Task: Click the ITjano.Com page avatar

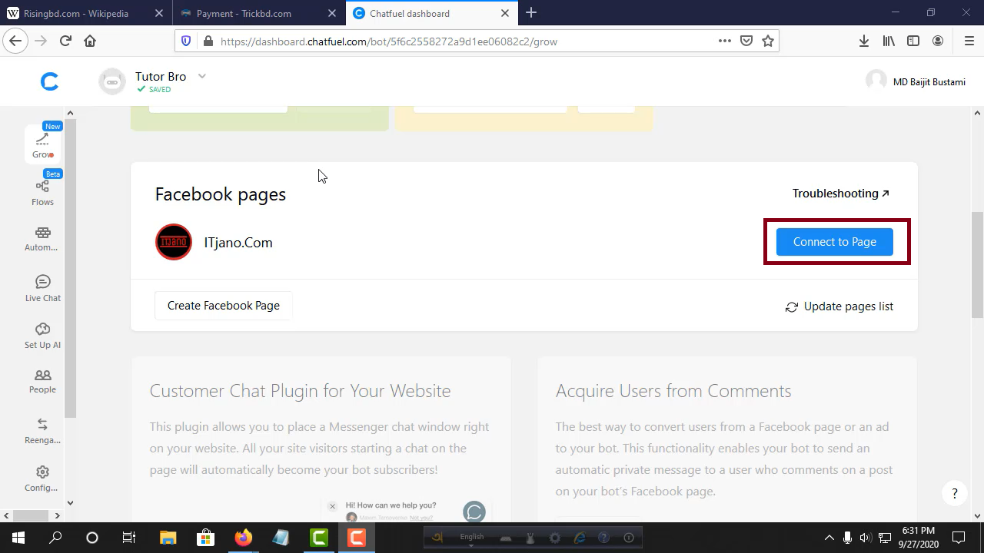Action: [x=174, y=242]
